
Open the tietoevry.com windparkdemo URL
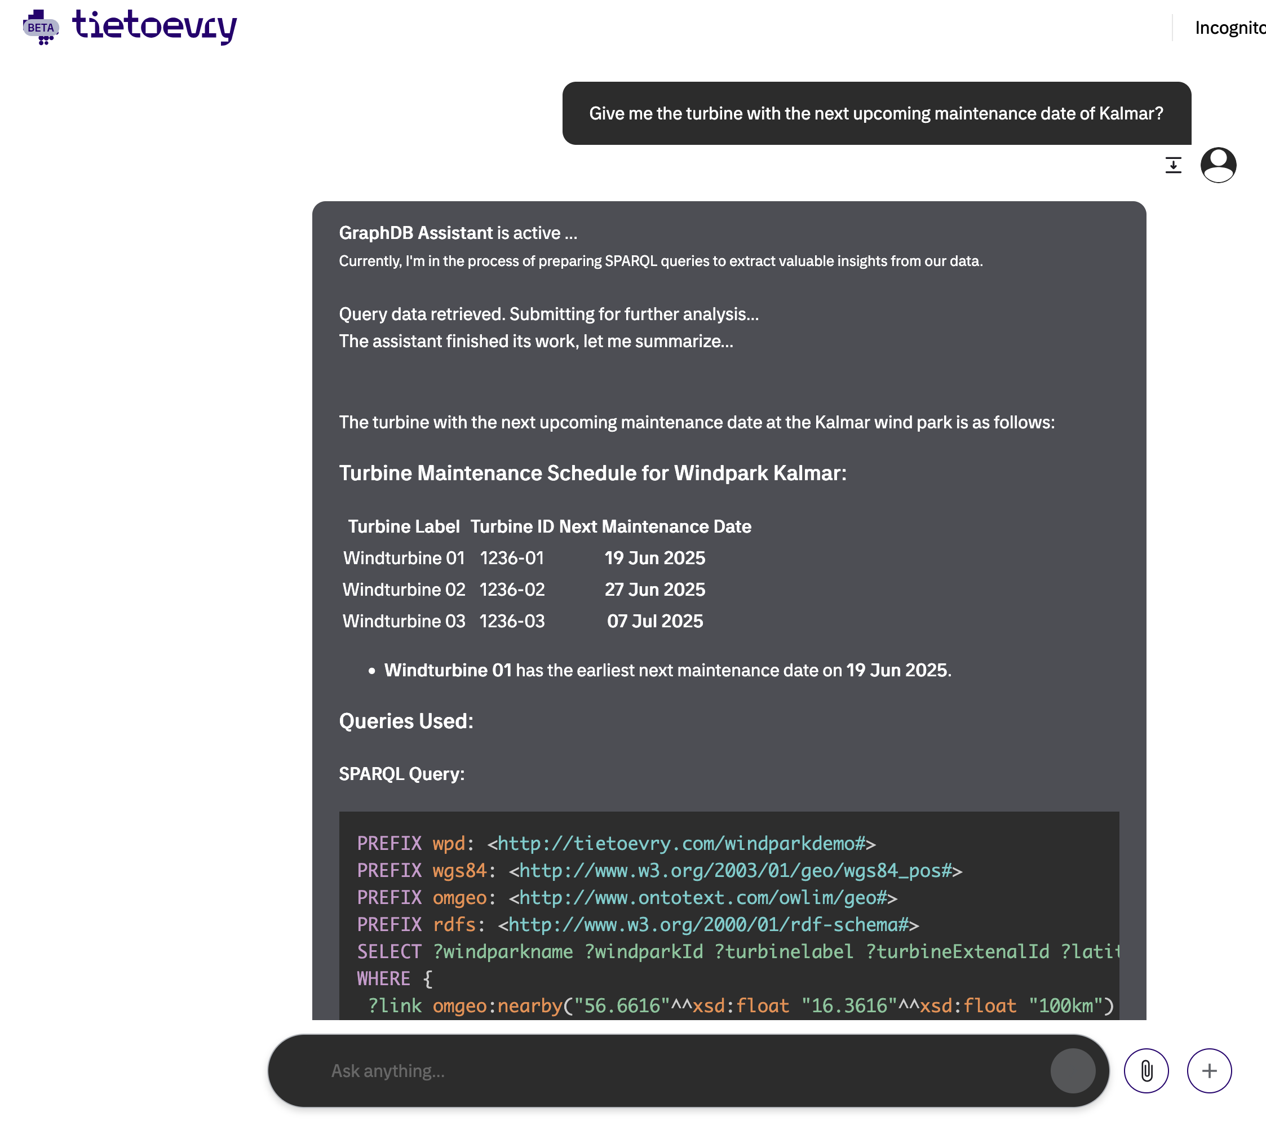(x=681, y=843)
